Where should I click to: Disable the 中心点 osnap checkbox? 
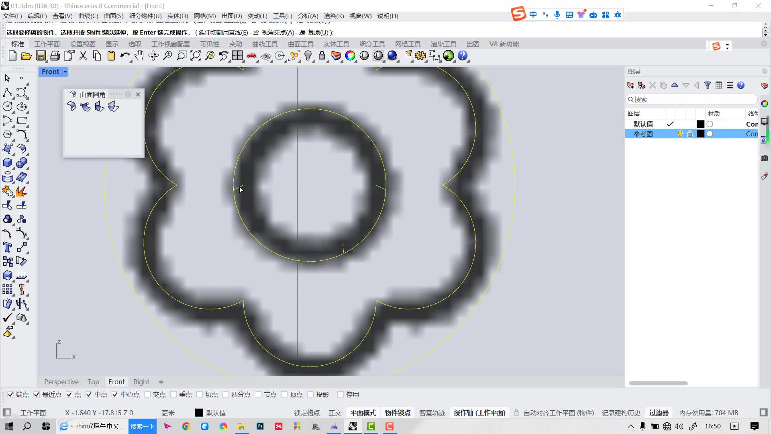pos(115,395)
